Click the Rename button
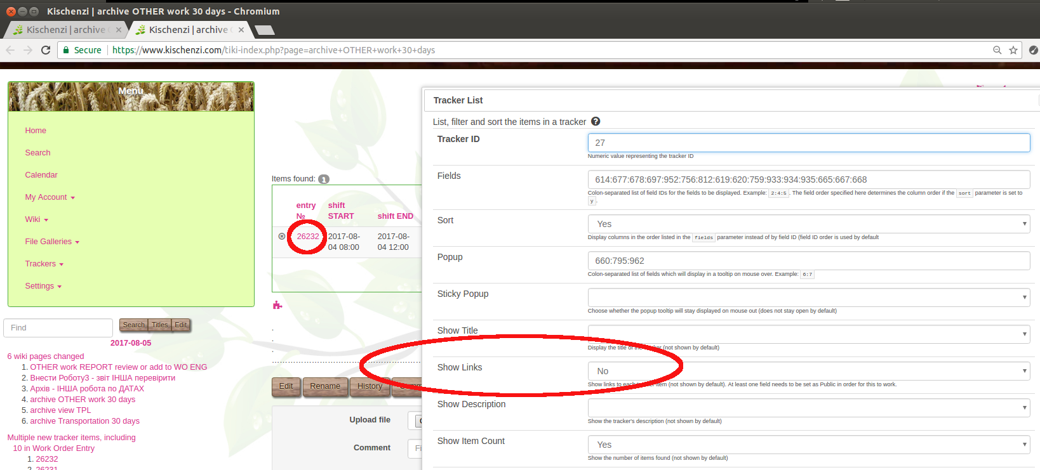Screen dimensions: 1040x470 pyautogui.click(x=325, y=386)
